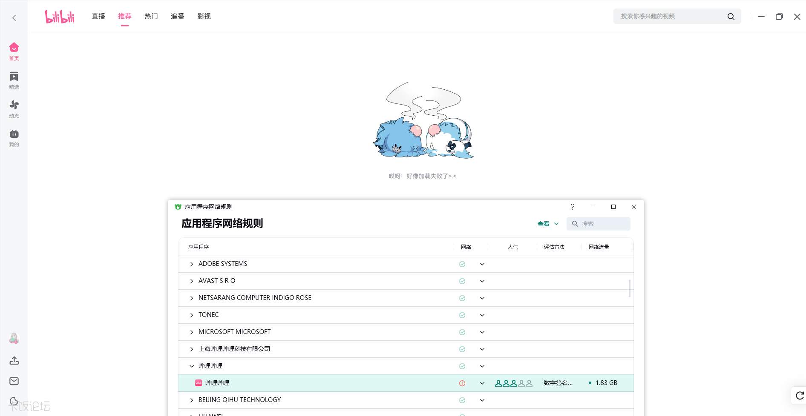Viewport: 806px width, 416px height.
Task: Switch to the 热门 tab
Action: (x=151, y=16)
